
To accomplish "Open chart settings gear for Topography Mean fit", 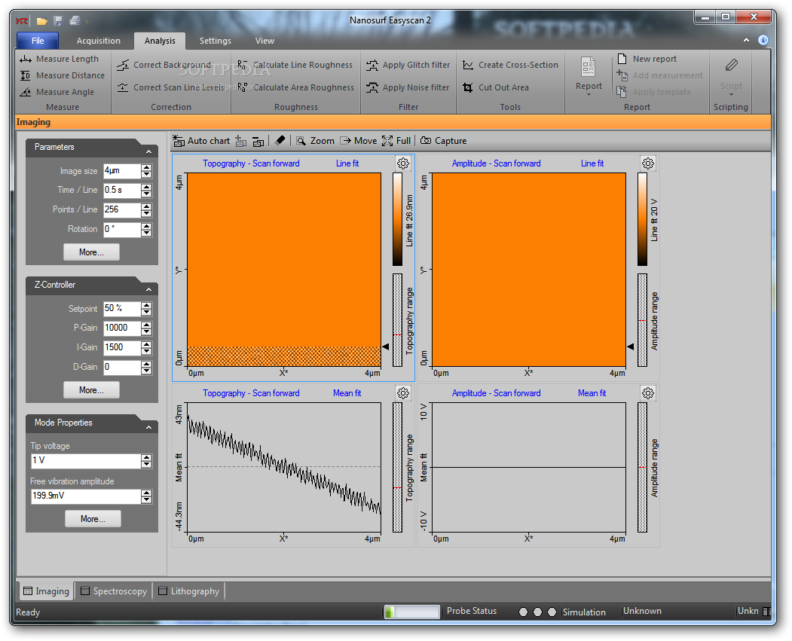I will point(403,393).
